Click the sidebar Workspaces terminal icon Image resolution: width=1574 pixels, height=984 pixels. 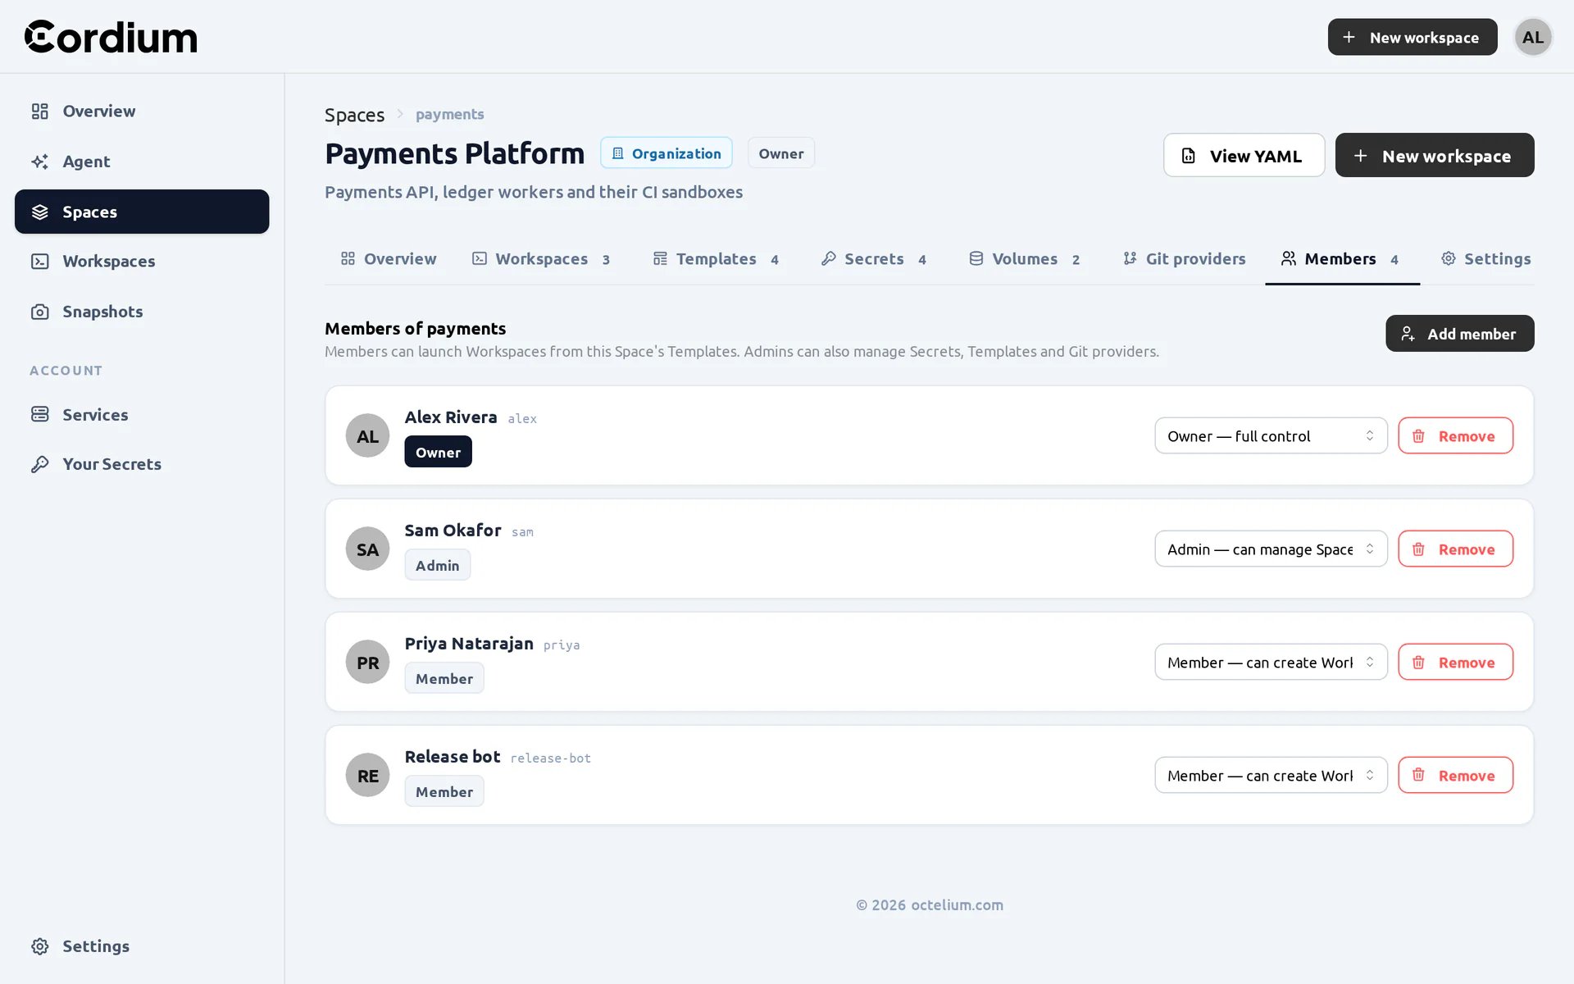[x=40, y=262]
